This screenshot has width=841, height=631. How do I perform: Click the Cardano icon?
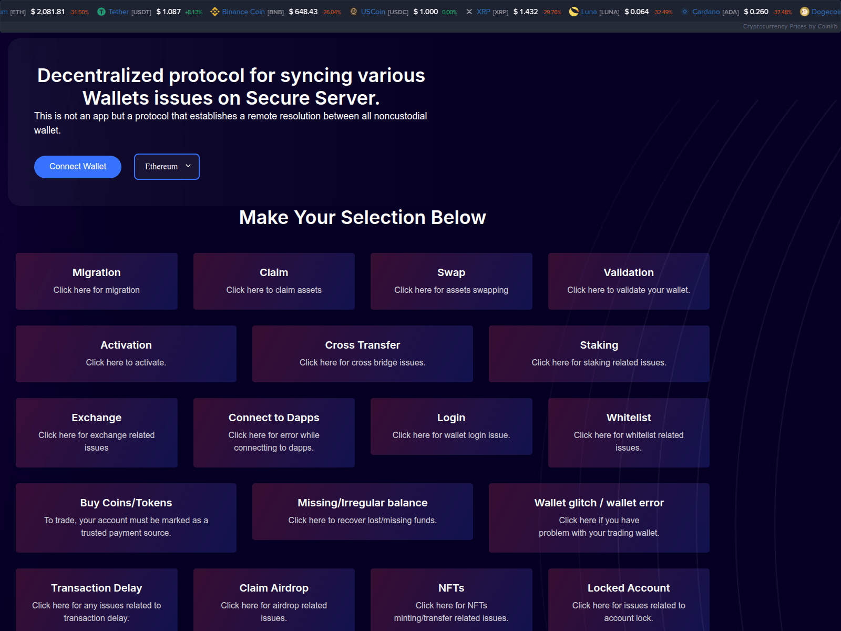pos(684,11)
